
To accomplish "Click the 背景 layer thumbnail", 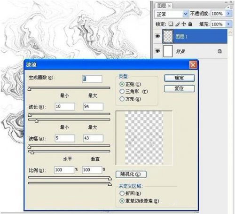I will (168, 51).
